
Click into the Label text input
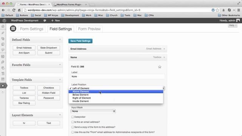point(118,76)
